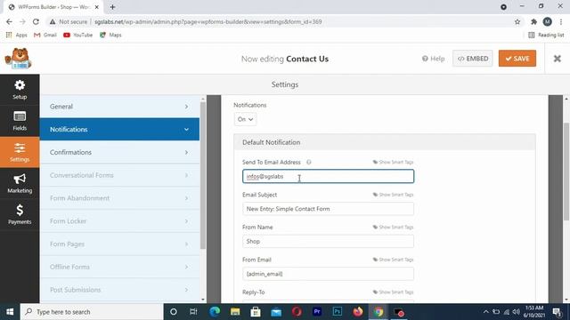Expand the Conversational Forms section
Viewport: 570px width, 320px height.
119,175
